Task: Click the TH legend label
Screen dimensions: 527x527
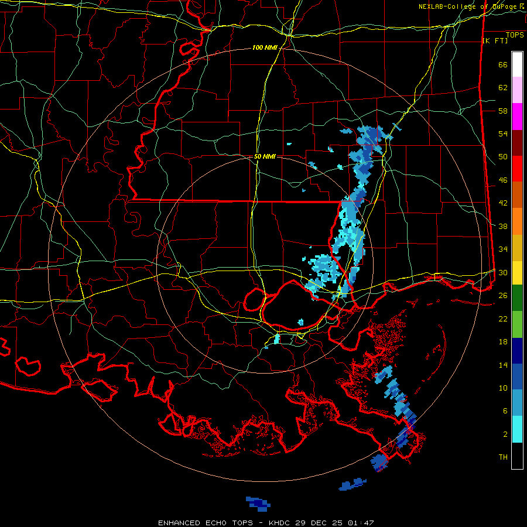Action: click(503, 457)
